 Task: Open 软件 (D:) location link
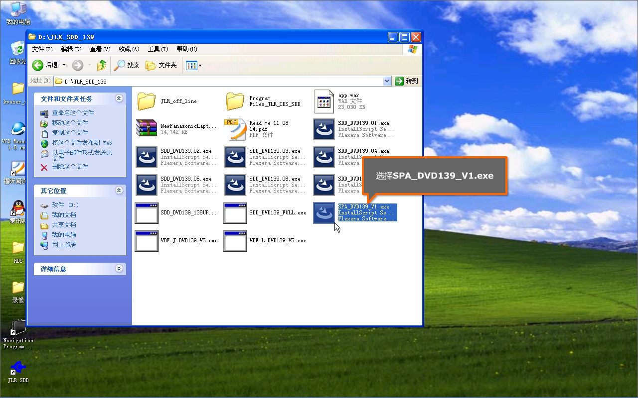(65, 205)
